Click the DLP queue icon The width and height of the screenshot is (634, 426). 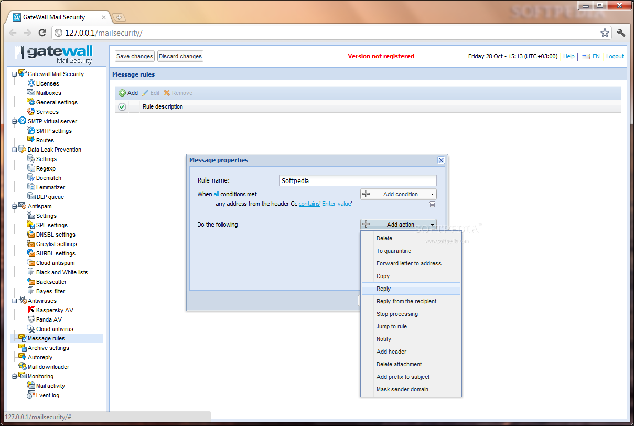click(31, 197)
